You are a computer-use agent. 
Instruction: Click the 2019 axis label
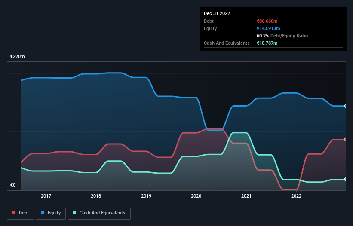pyautogui.click(x=146, y=196)
